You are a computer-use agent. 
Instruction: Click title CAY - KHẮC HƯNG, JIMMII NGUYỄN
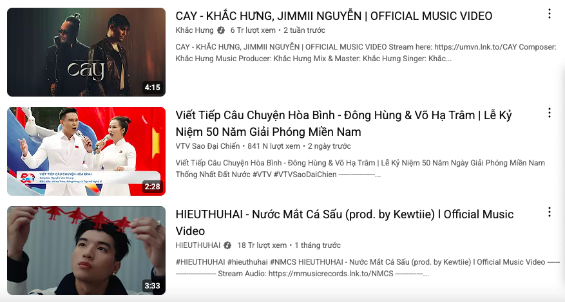click(334, 16)
